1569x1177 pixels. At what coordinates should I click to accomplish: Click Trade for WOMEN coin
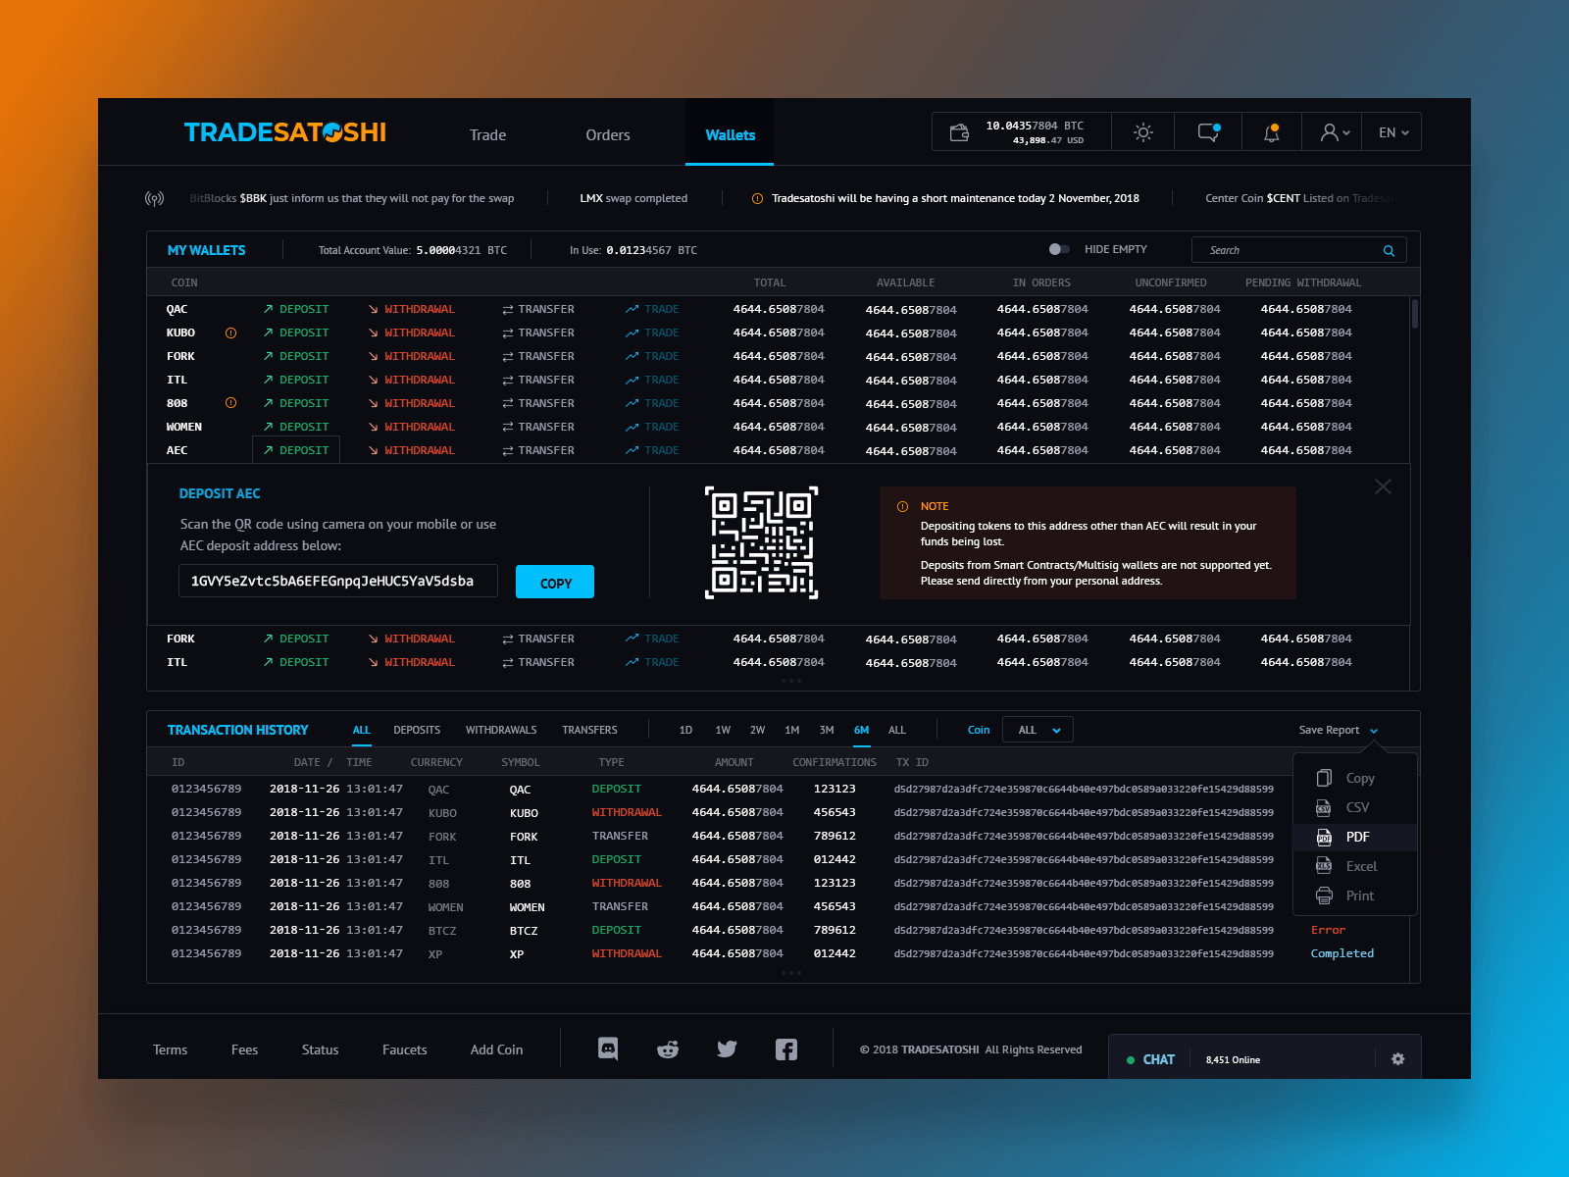(x=652, y=427)
